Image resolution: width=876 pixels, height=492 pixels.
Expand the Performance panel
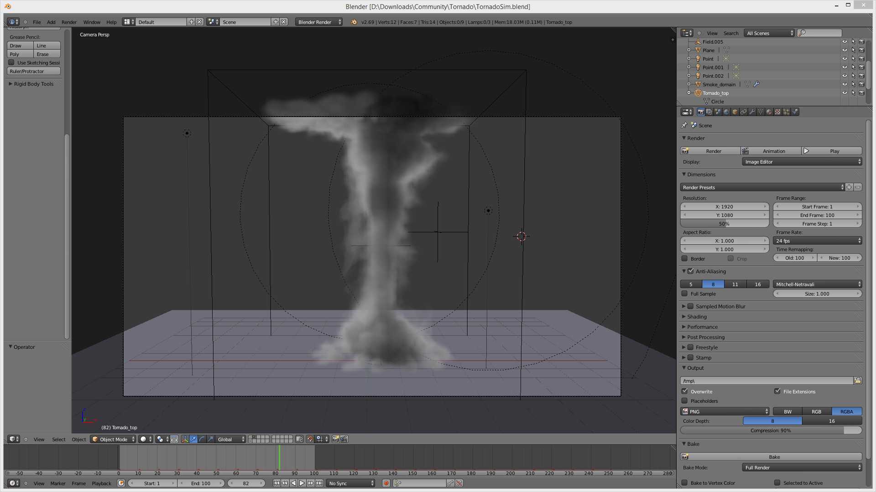tap(702, 327)
